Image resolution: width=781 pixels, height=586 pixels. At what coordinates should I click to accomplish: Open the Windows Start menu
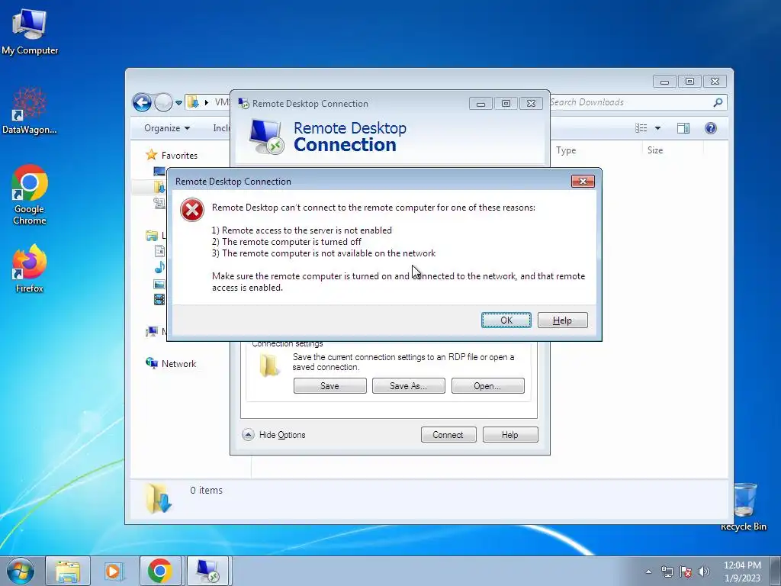(20, 571)
